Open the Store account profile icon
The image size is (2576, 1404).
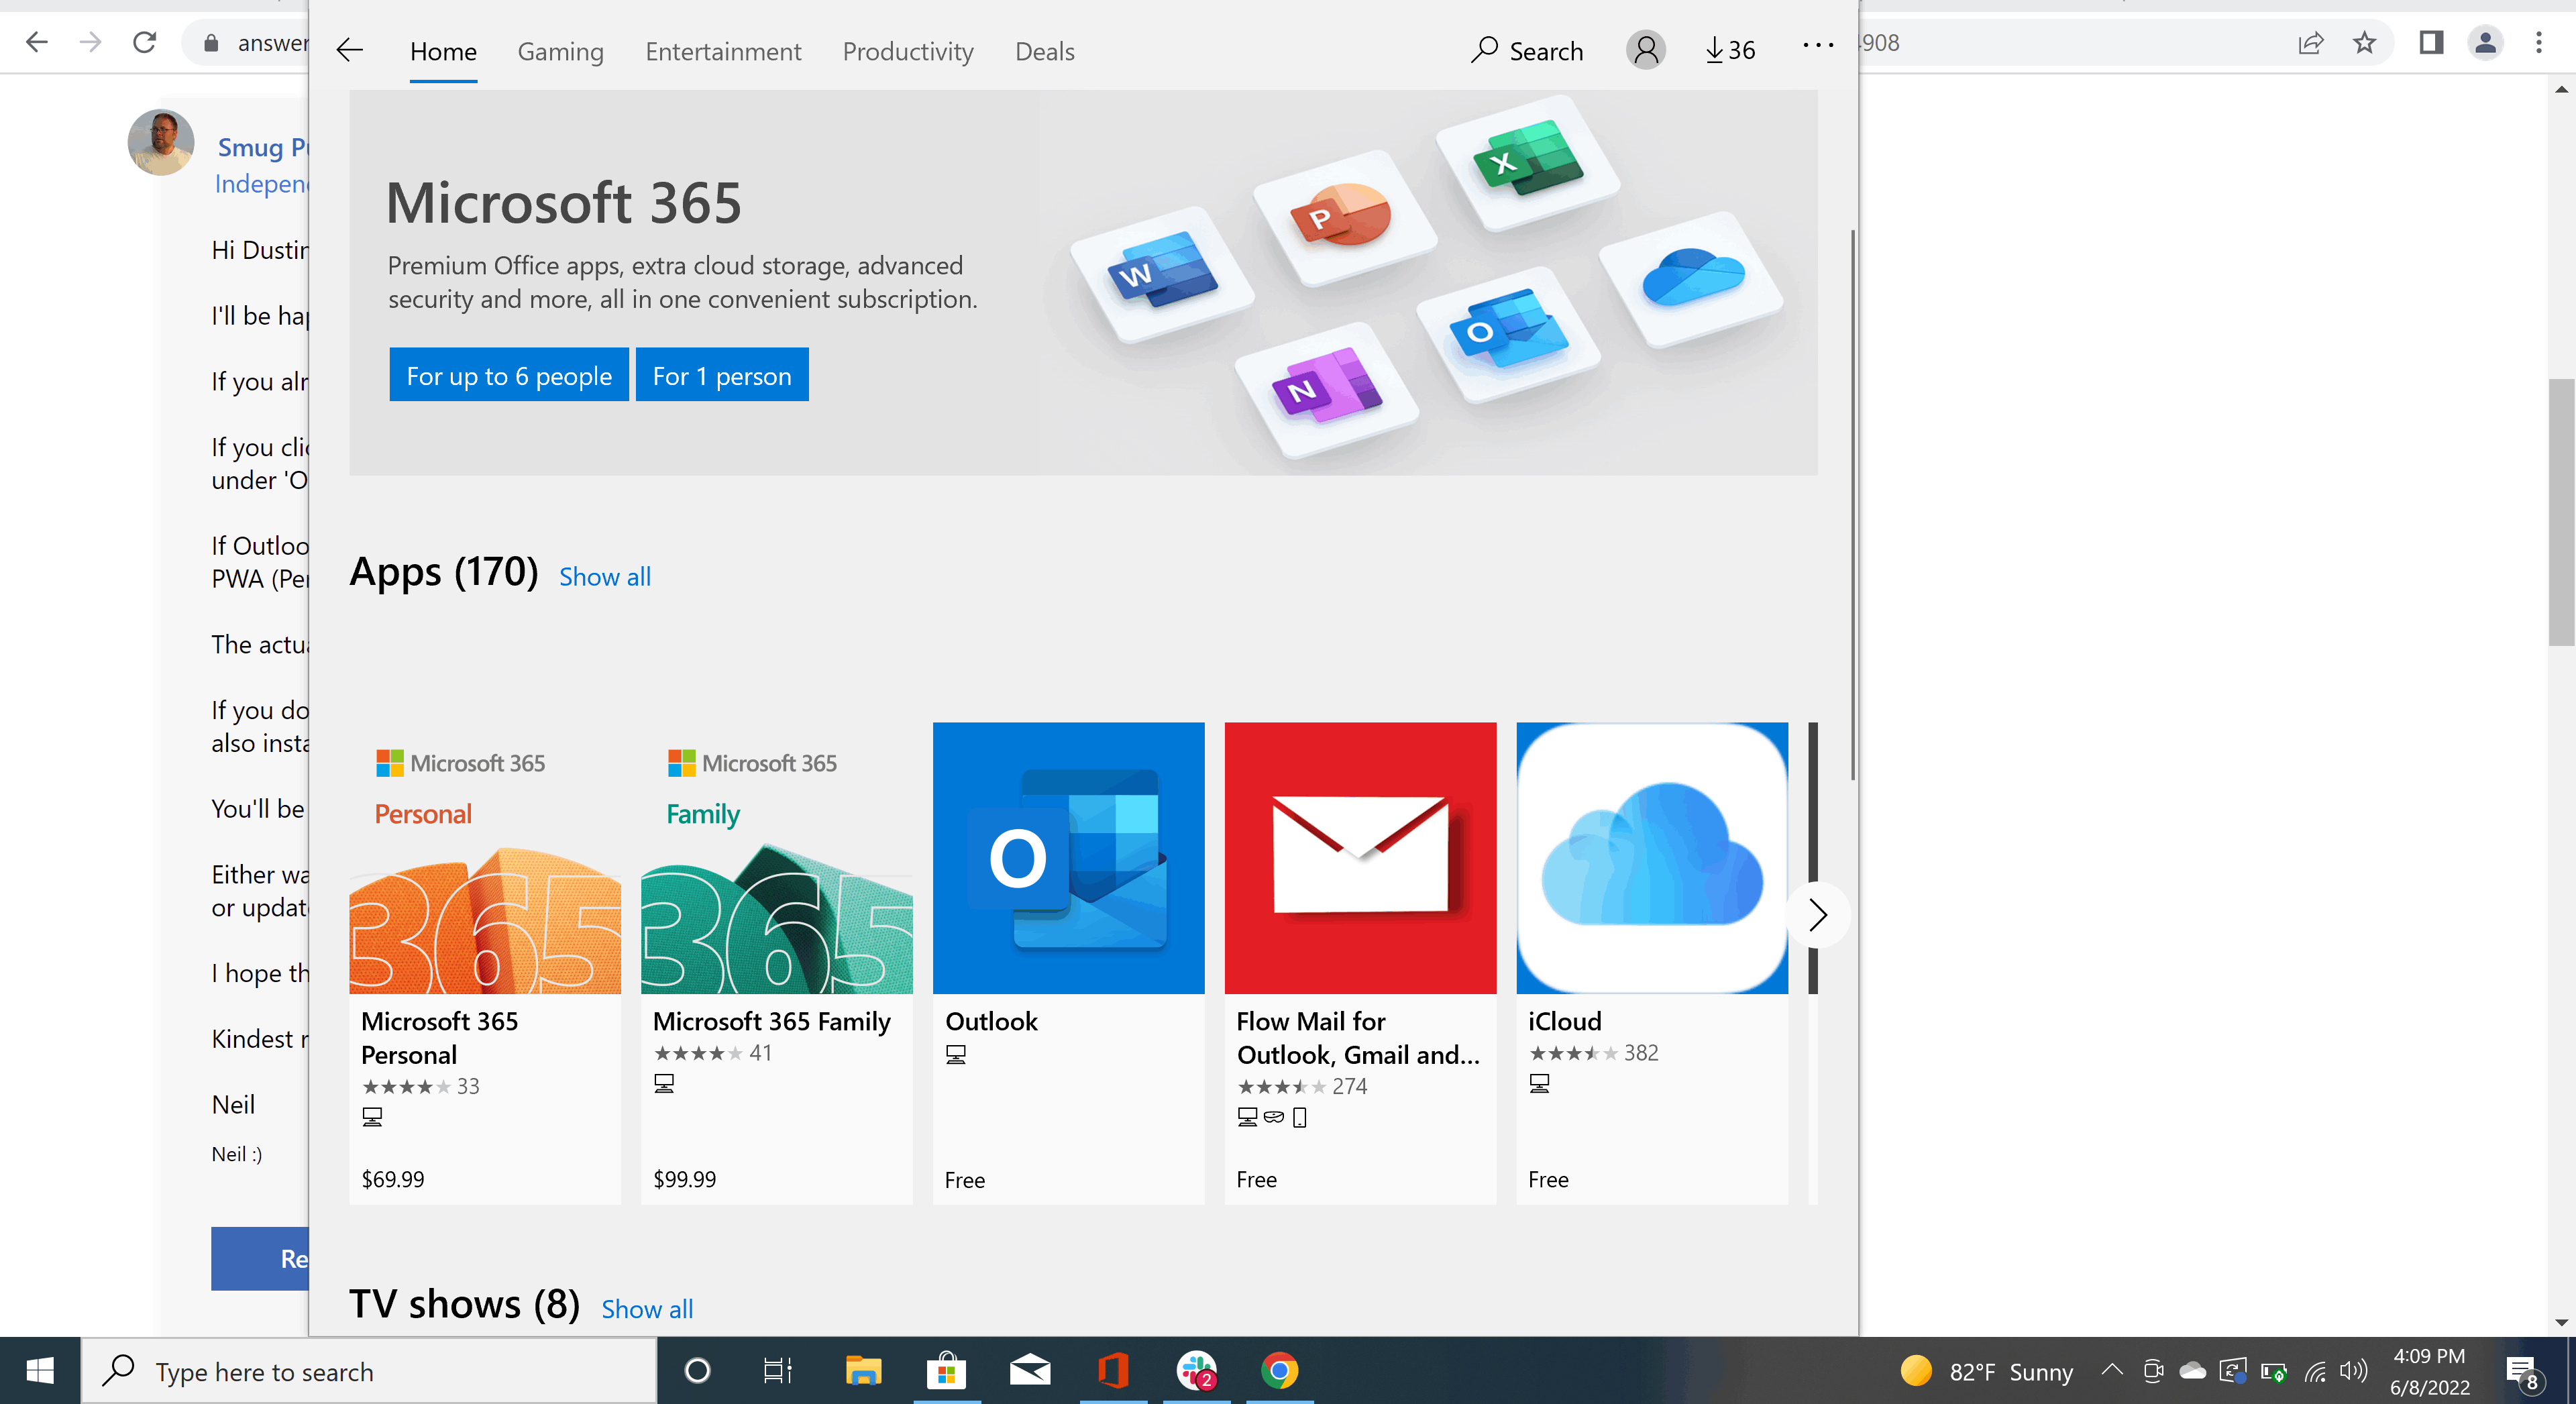(1646, 49)
